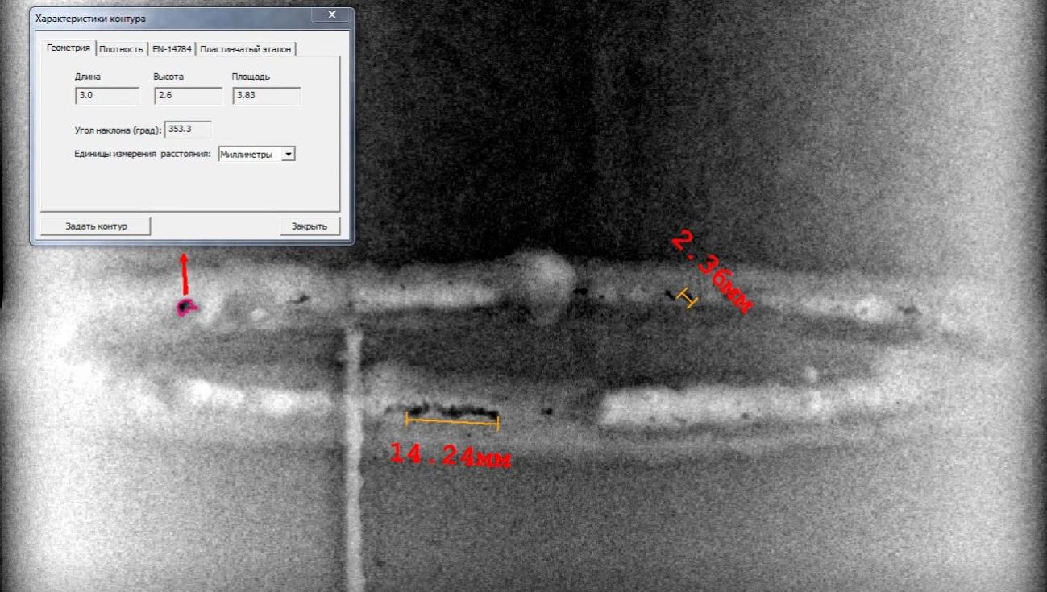
Task: Select the EN-14784 tab
Action: [172, 49]
